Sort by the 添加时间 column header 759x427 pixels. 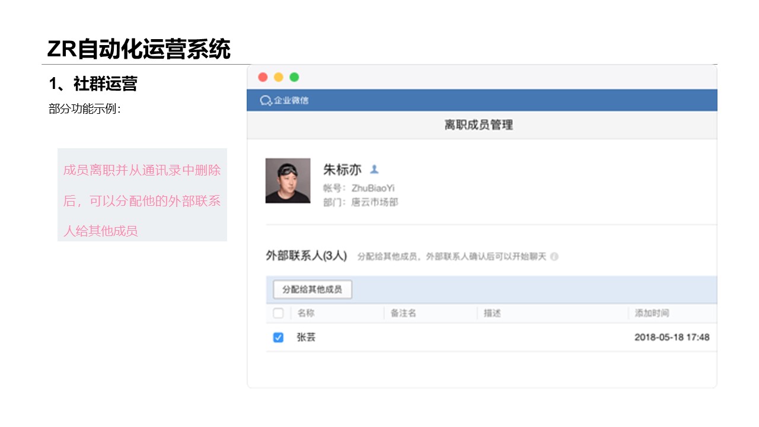coord(652,313)
